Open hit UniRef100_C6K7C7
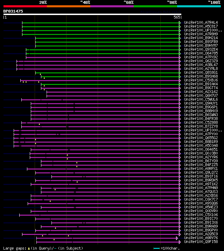Screen dimensions: 224x251 [x=201, y=199]
